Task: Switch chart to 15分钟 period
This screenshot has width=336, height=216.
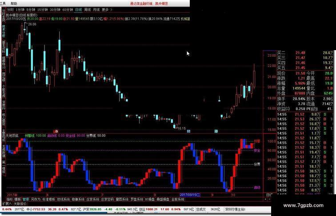Action: [42, 10]
